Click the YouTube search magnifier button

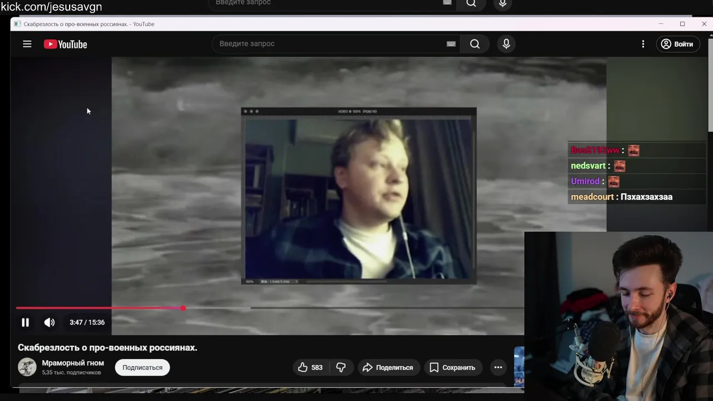click(475, 44)
